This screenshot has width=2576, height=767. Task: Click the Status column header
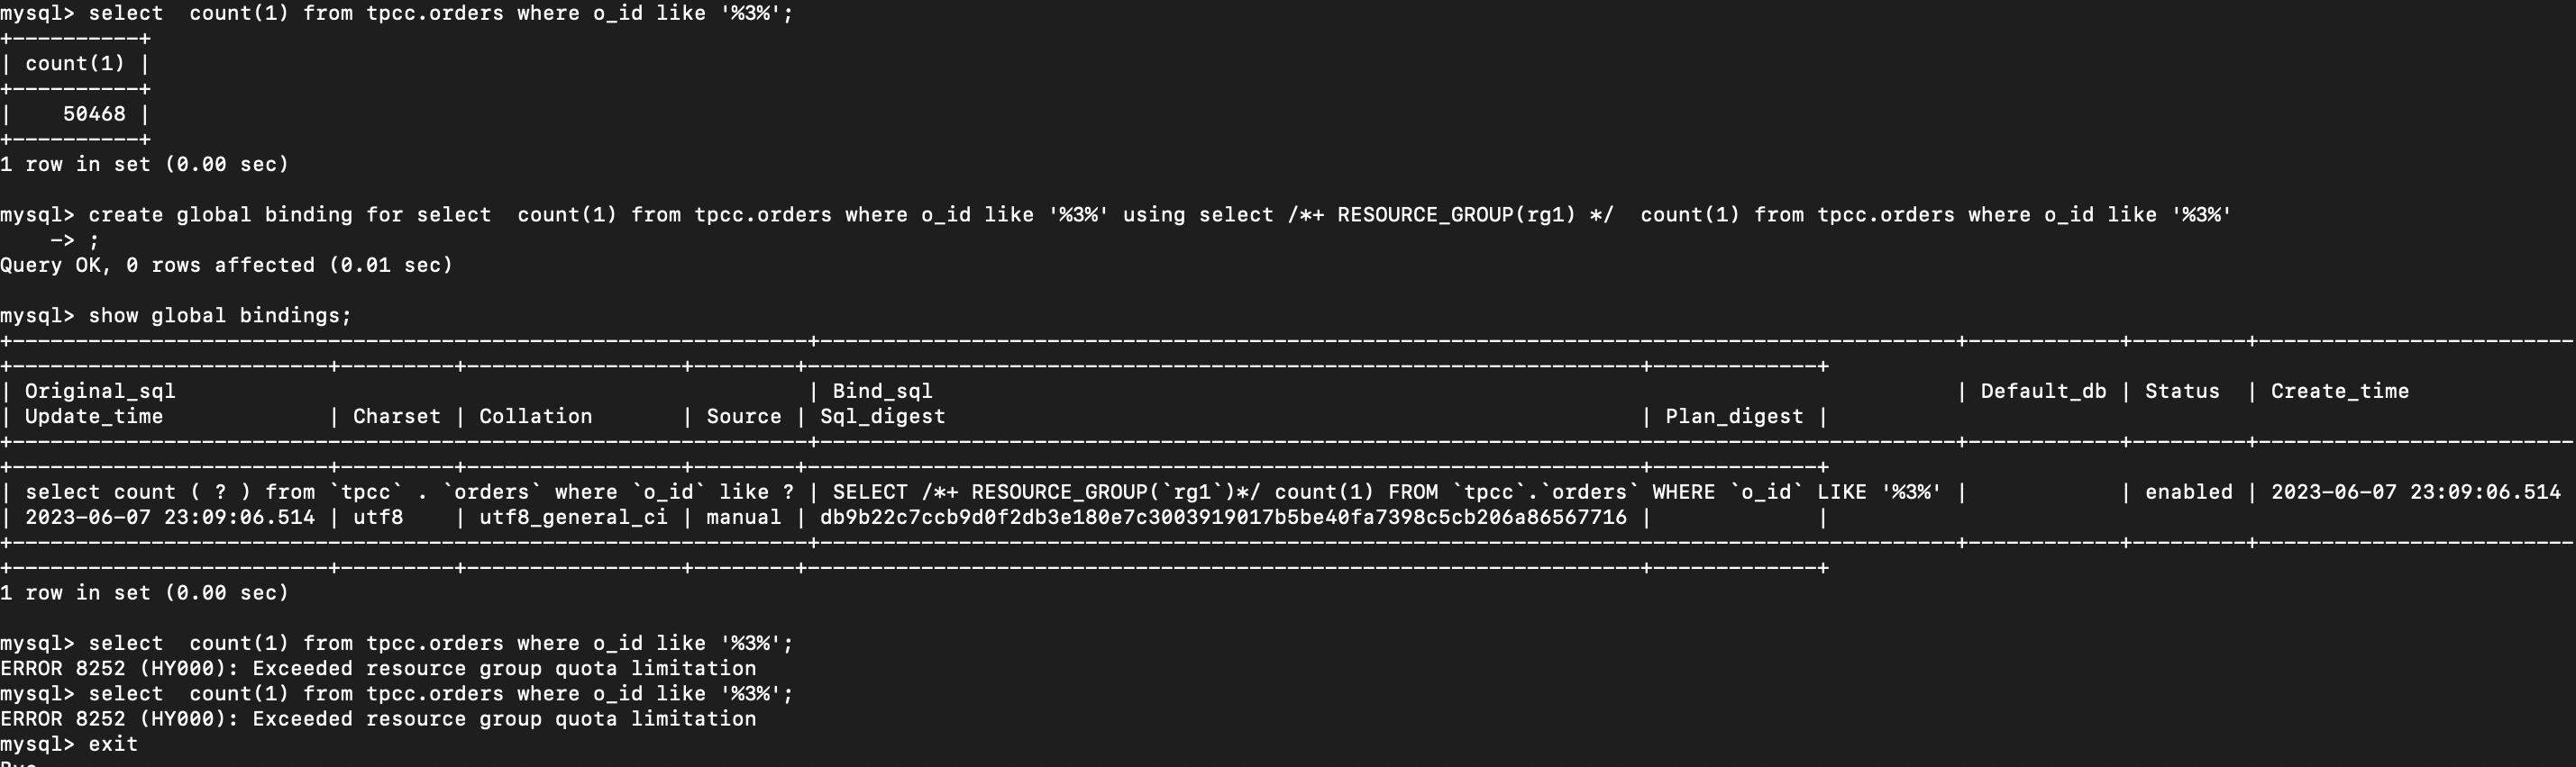coord(2182,392)
